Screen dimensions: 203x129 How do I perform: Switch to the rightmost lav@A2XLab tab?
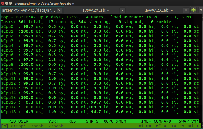pyautogui.click(x=159, y=10)
